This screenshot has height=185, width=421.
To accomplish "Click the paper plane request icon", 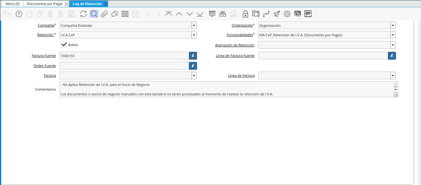I will tap(277, 14).
